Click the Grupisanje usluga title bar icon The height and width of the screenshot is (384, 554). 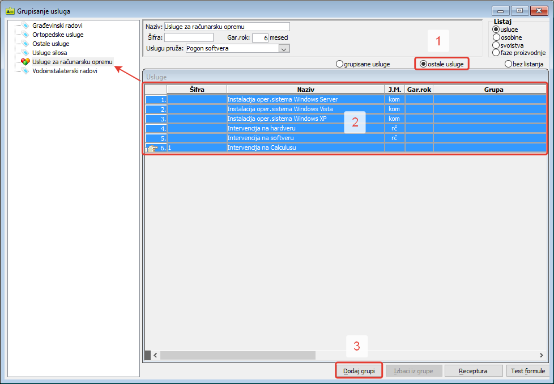pyautogui.click(x=10, y=11)
